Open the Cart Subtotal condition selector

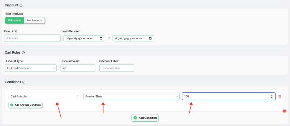pos(44,96)
